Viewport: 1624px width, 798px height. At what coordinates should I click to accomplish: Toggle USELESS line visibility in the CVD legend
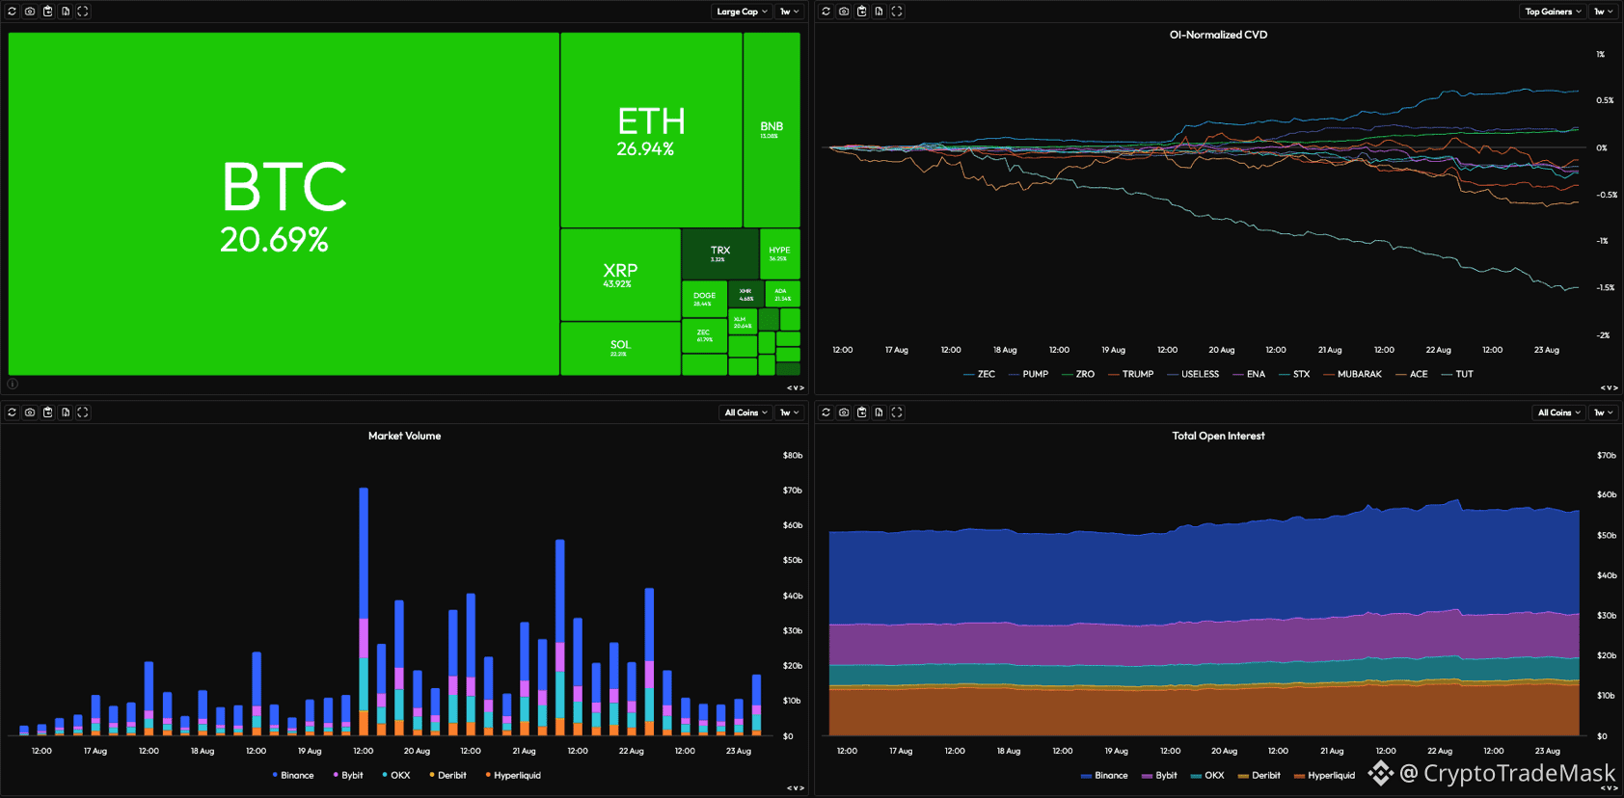pyautogui.click(x=1193, y=374)
